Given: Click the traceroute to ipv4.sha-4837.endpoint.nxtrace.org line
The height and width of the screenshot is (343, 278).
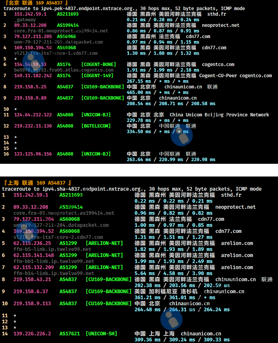Looking at the screenshot, I should click(132, 189).
